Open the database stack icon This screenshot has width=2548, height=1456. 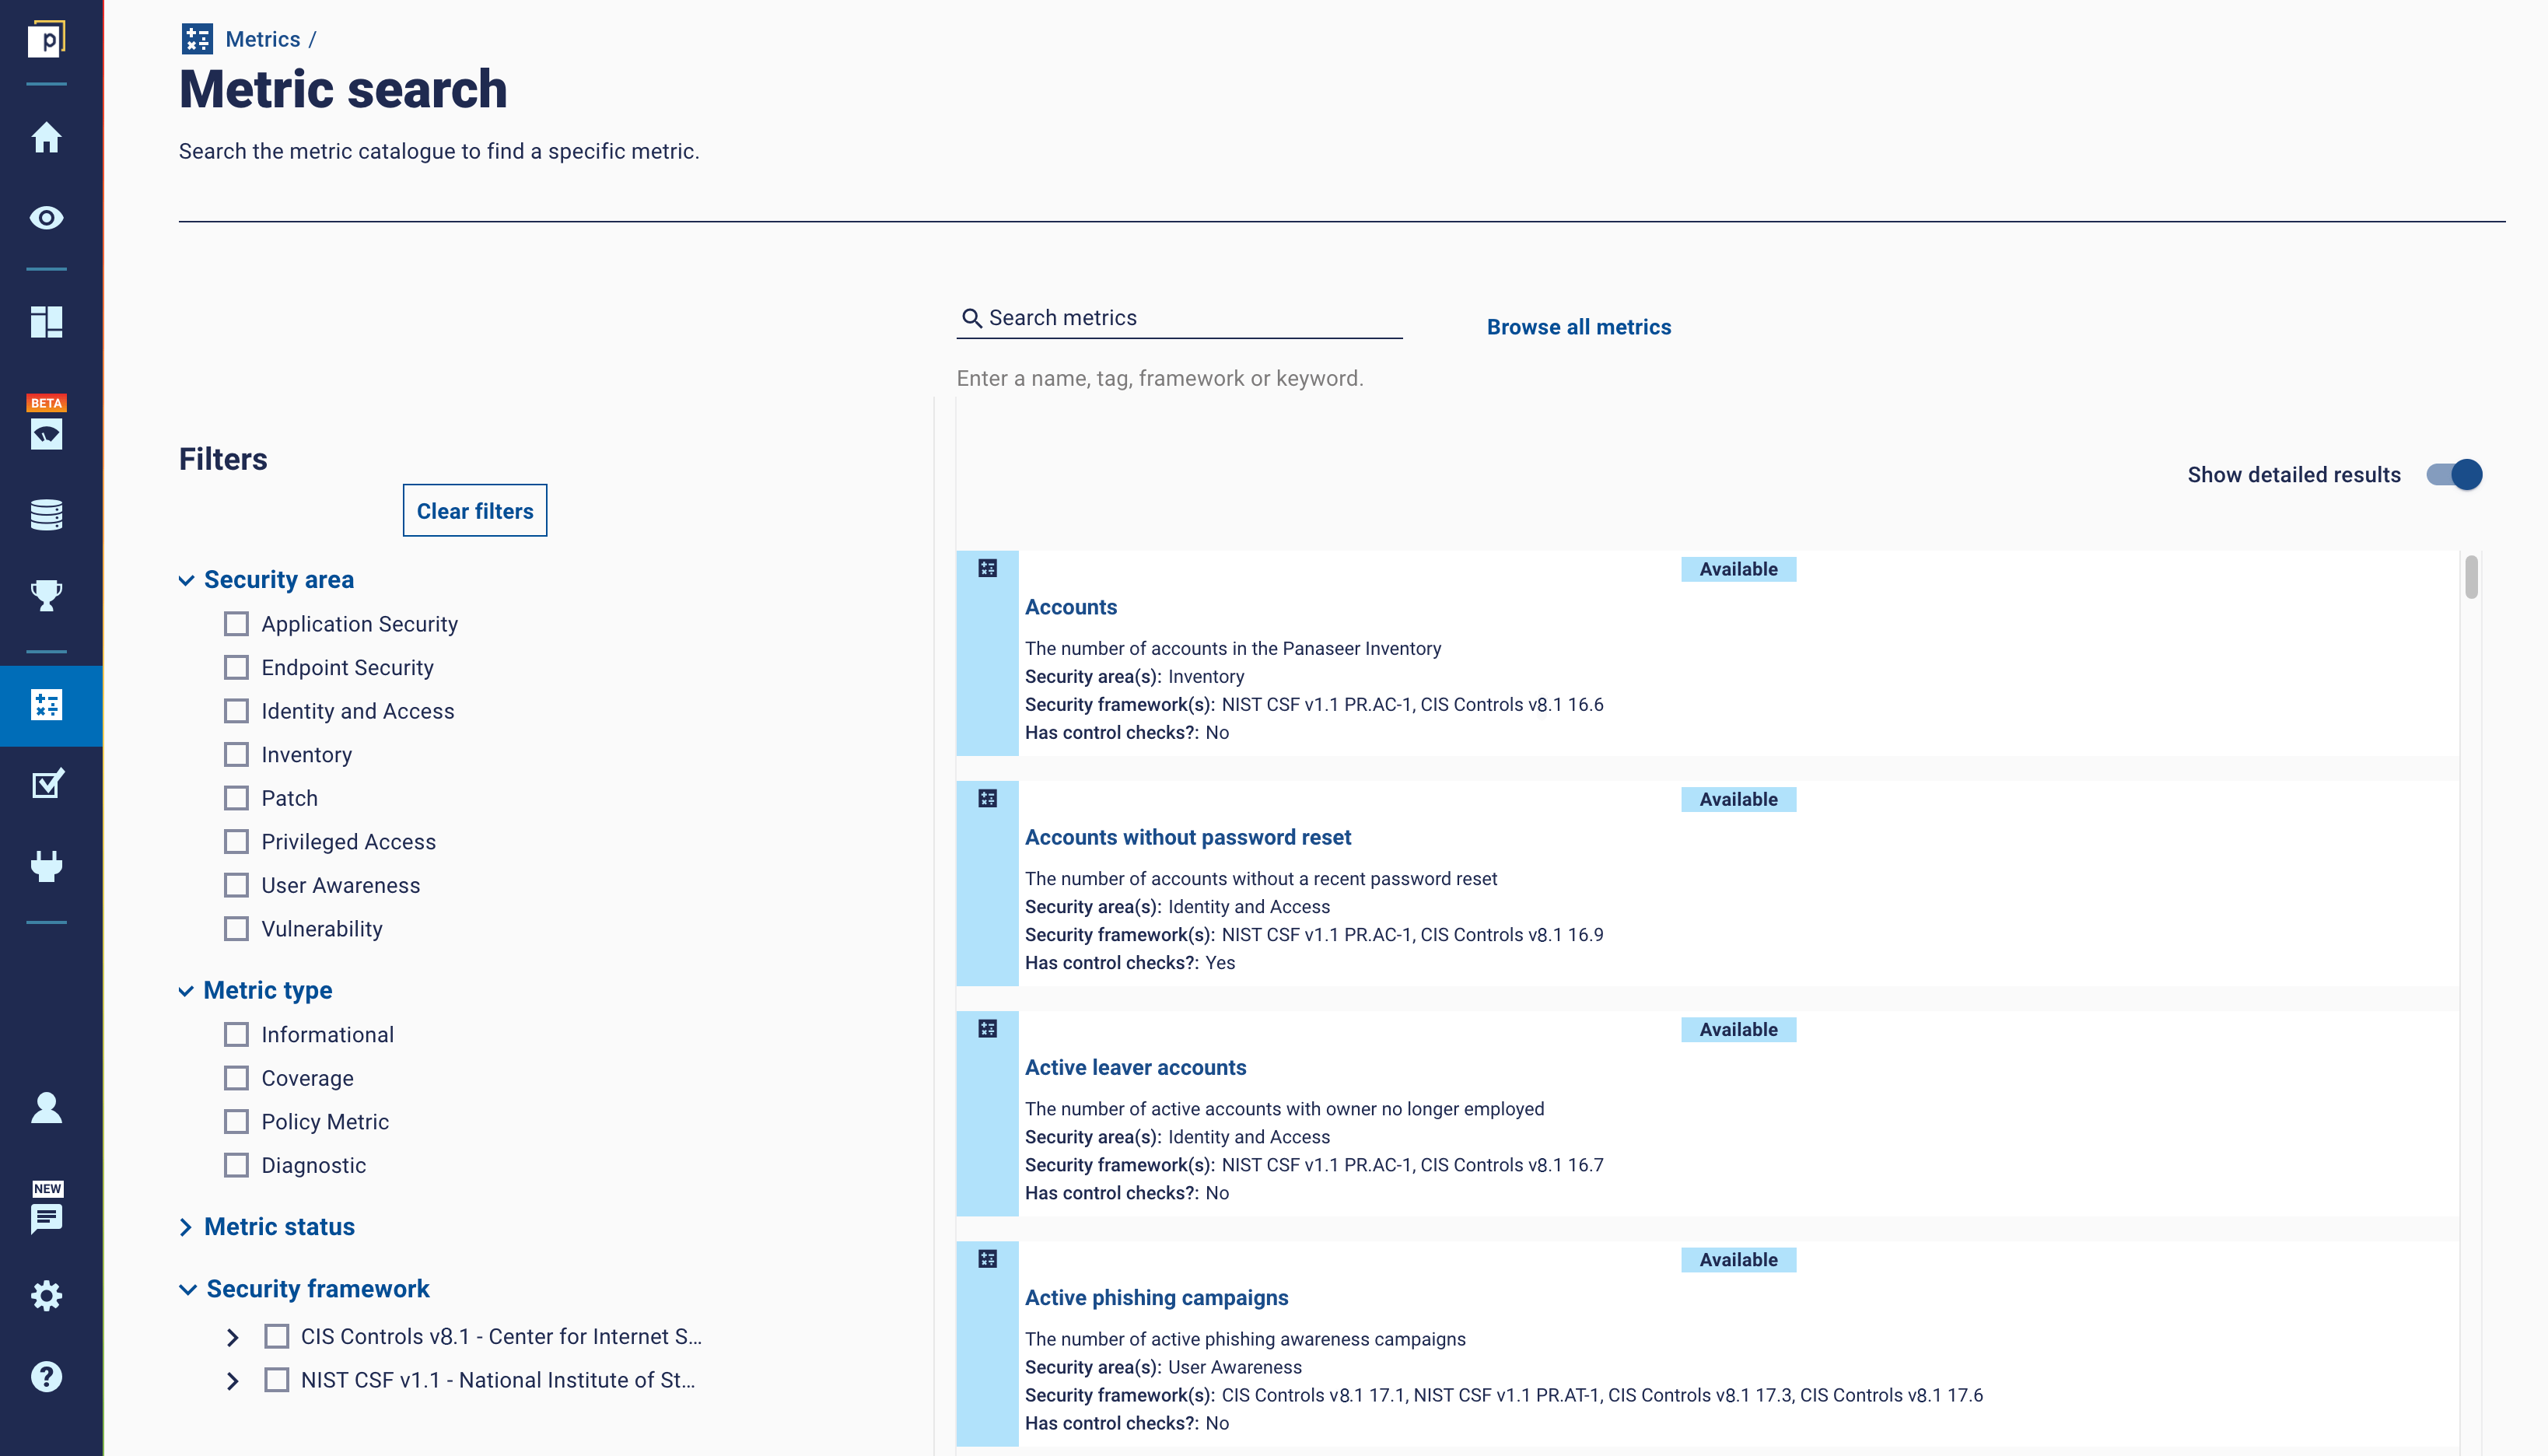46,514
